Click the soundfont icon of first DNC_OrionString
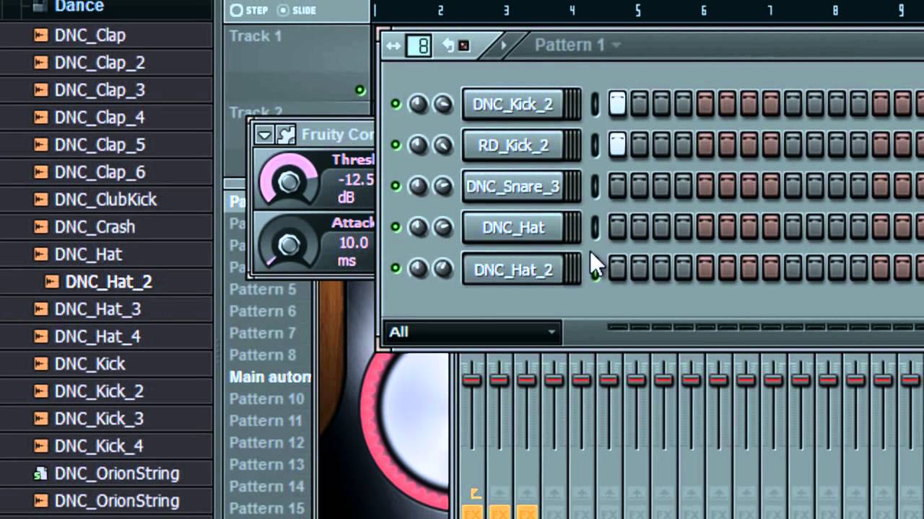 [x=41, y=474]
